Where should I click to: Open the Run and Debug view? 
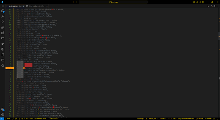point(3,27)
